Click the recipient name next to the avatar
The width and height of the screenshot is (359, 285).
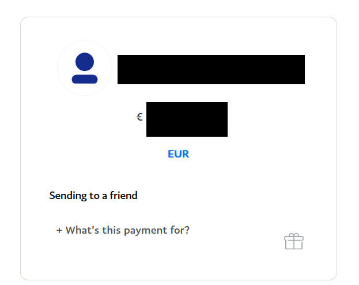[x=211, y=69]
